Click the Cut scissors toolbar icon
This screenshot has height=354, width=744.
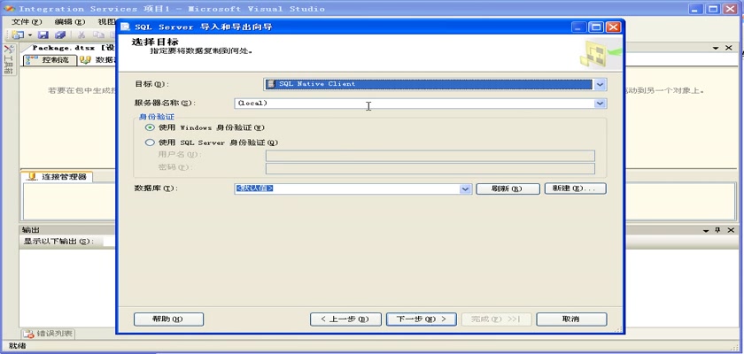pyautogui.click(x=81, y=35)
